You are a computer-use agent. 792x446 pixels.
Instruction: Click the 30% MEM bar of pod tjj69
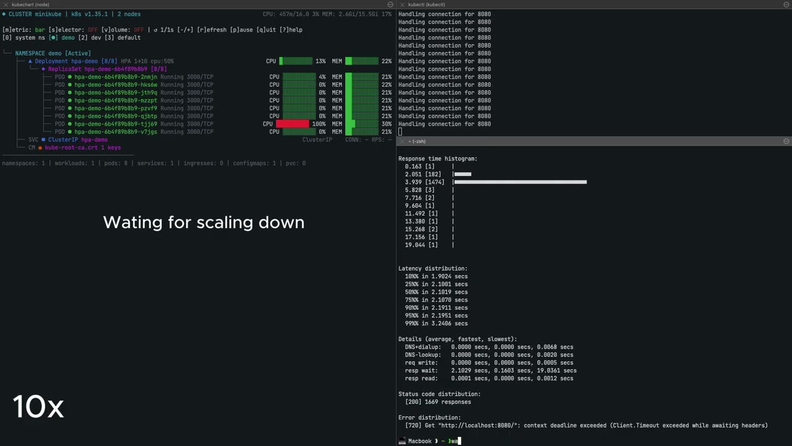click(x=361, y=124)
